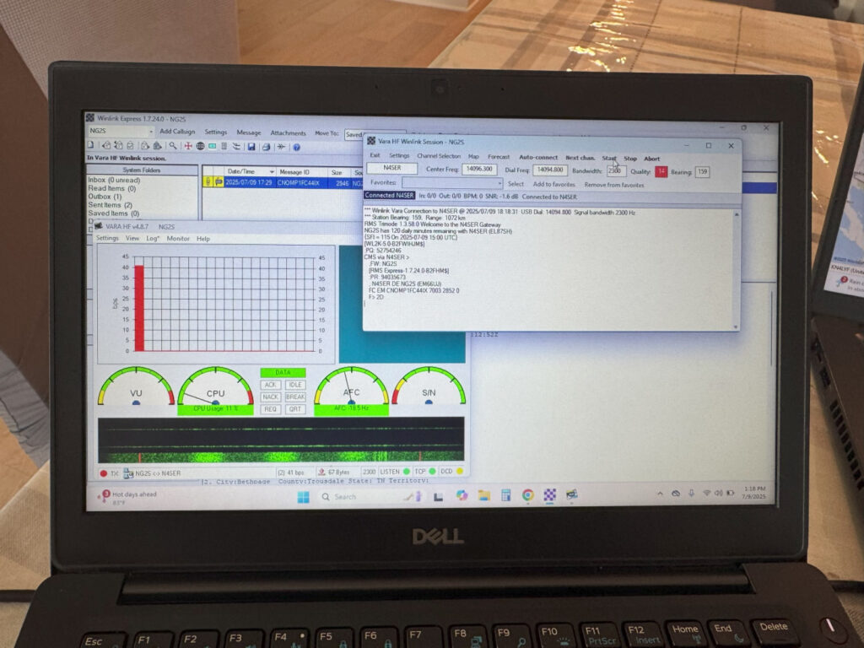Click the Date/Time column sort arrow

coord(271,172)
